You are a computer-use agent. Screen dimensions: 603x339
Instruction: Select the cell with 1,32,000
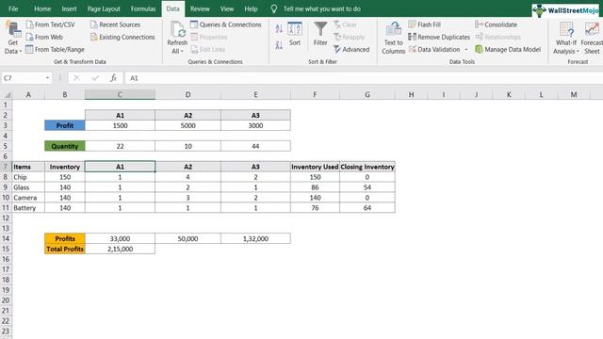[x=255, y=238]
